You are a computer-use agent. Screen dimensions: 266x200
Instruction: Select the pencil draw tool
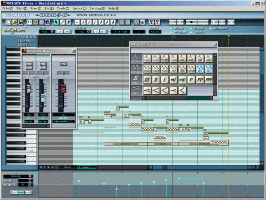pos(62,22)
